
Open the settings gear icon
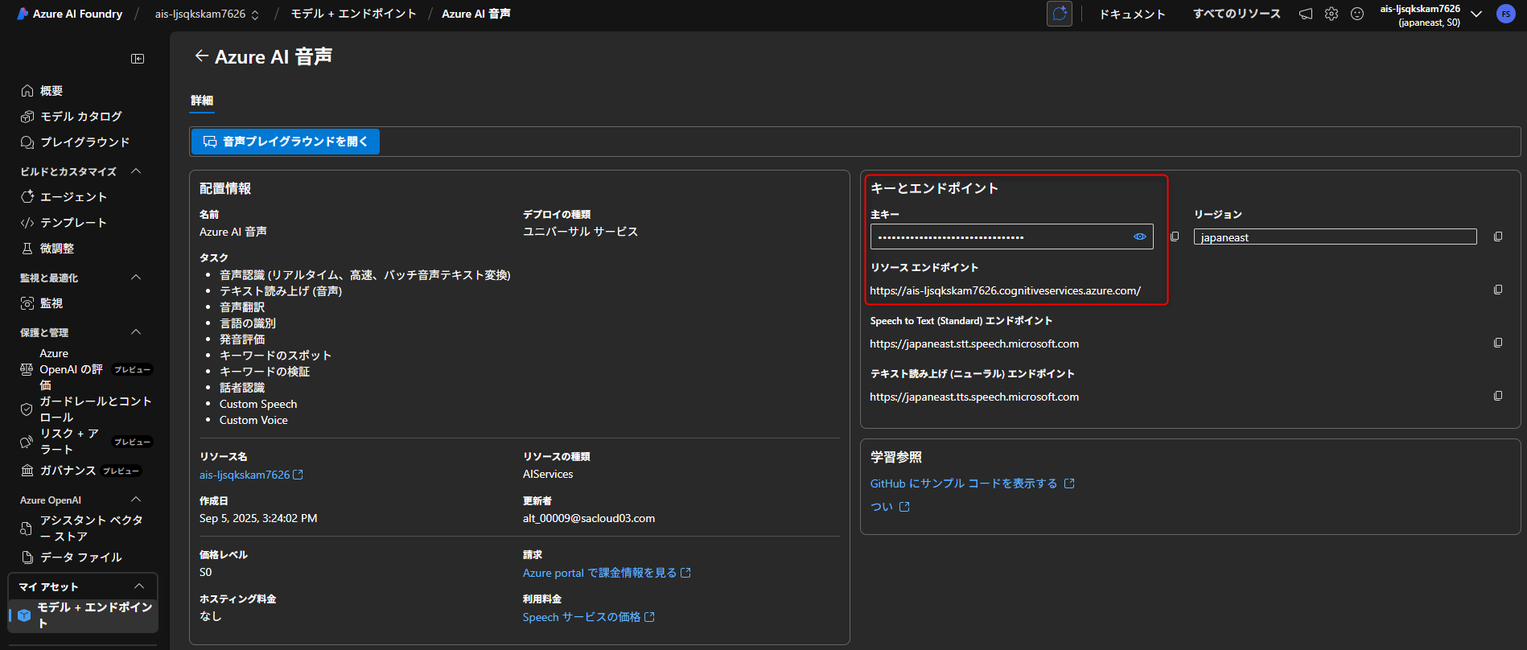coord(1331,14)
